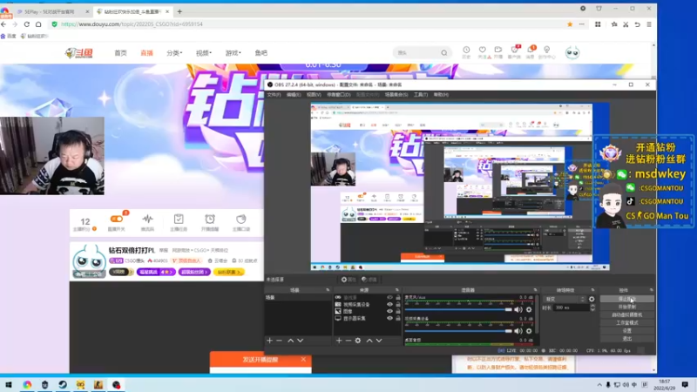Open OBS 工具 menu
Viewport: 697px width, 392px height.
421,95
